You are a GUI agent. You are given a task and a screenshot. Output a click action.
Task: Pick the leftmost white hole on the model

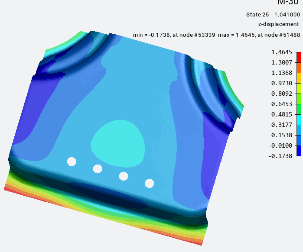point(72,162)
